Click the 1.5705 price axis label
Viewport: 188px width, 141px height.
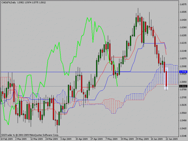(183, 97)
